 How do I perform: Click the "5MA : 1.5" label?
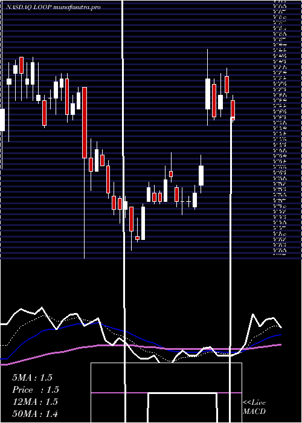click(32, 378)
